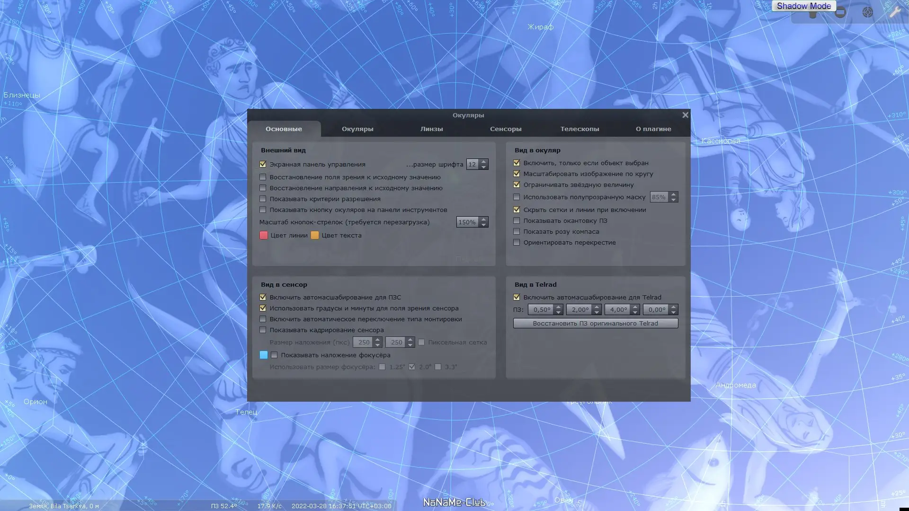Click the 4,00° Telrad FOV field

618,309
